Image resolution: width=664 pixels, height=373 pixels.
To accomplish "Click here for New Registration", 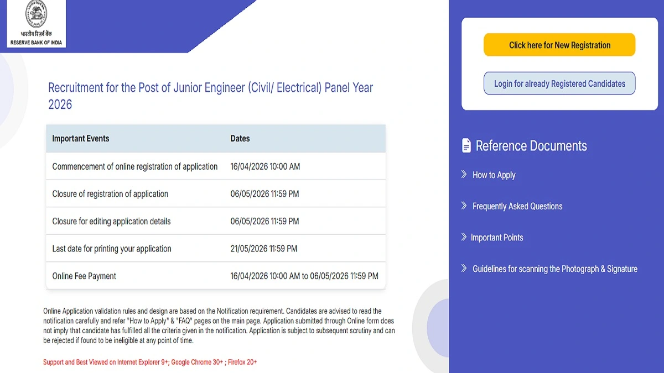I will (x=559, y=45).
